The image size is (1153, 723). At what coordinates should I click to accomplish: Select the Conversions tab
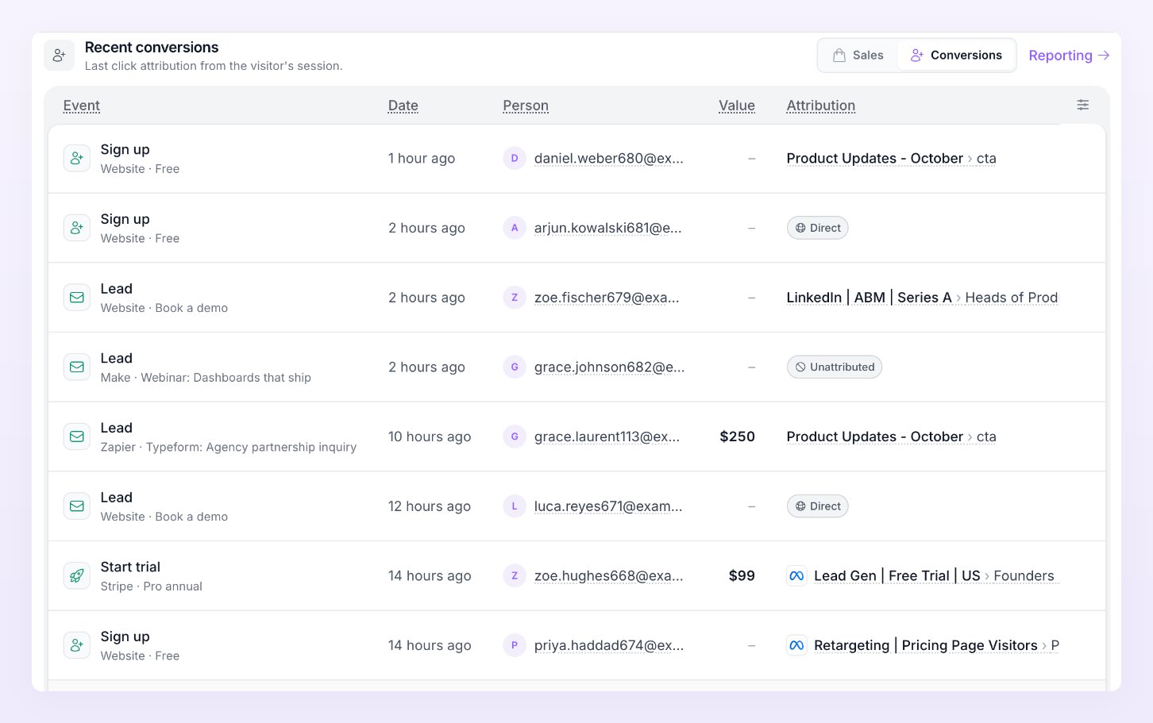[956, 56]
